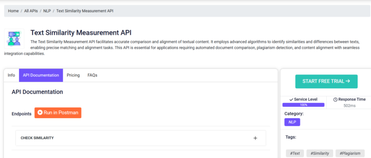Click Text Similarity Measurement API breadcrumb
Viewport: 371px width, 158px height.
pos(85,11)
